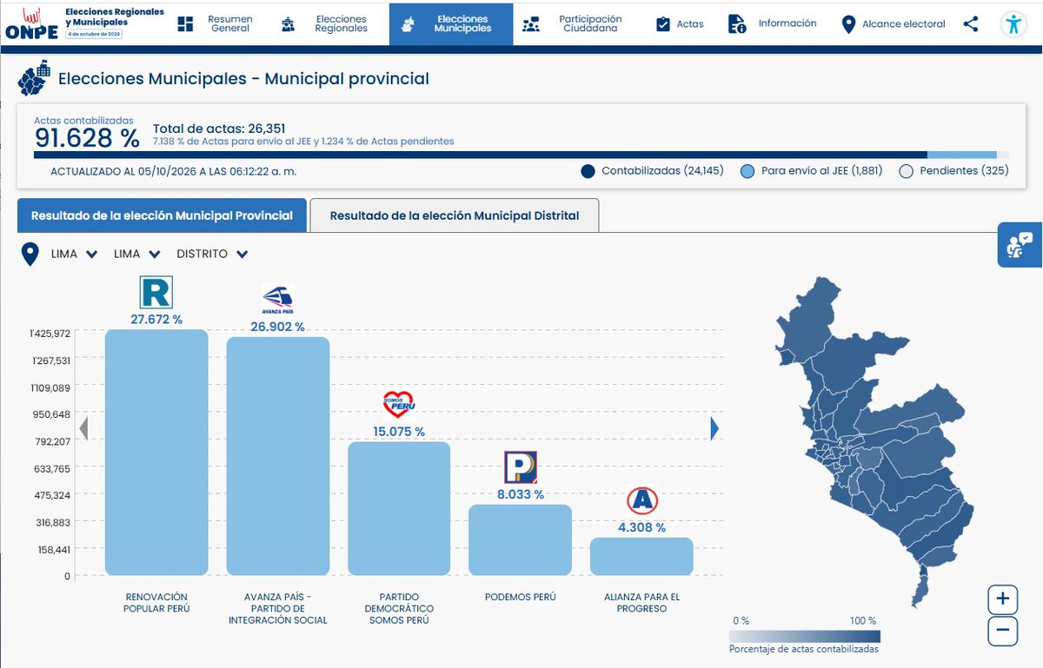Click the 26.902 % value
This screenshot has width=1043, height=668.
(x=278, y=327)
